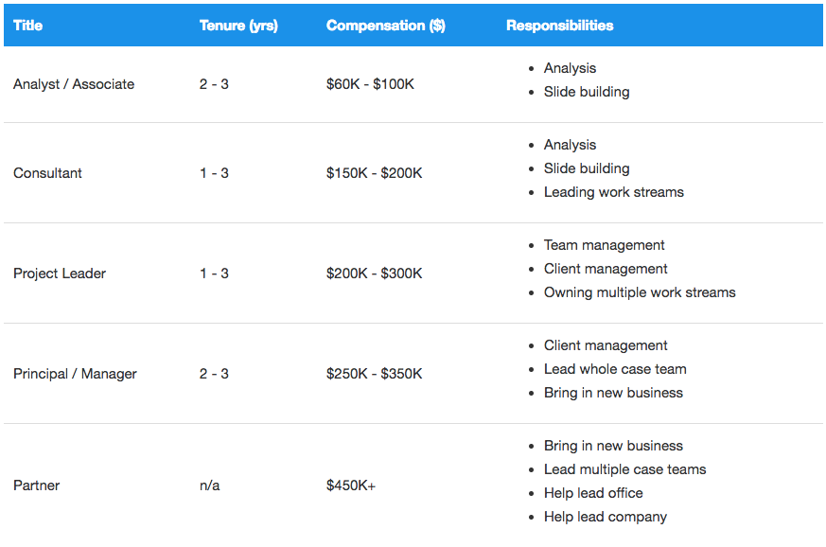Click the Responsibilities column header

coord(559,26)
